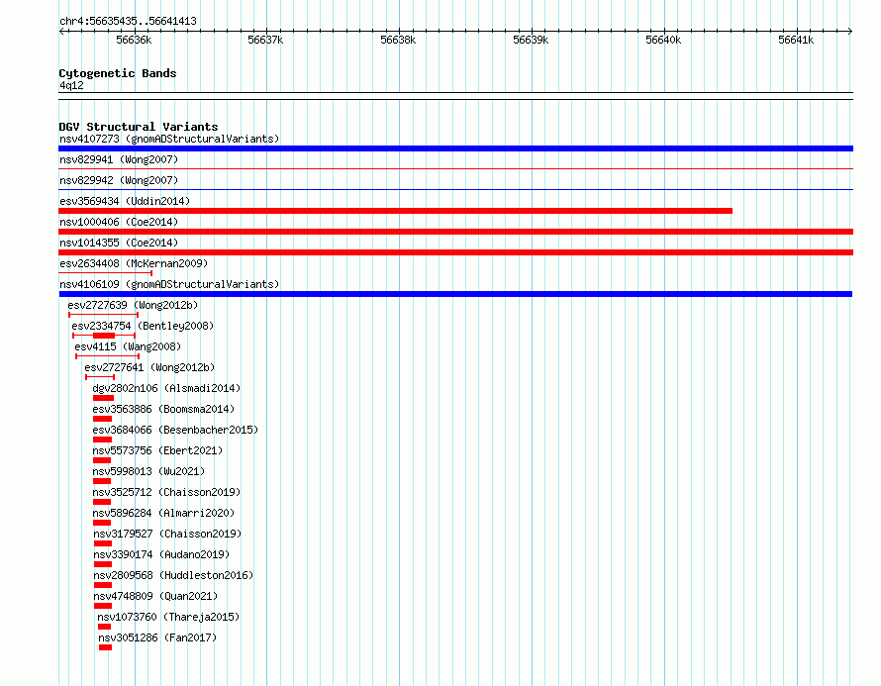Select the 4q12 cytogenetic band label
Viewport: 881px width, 686px height.
[x=71, y=85]
